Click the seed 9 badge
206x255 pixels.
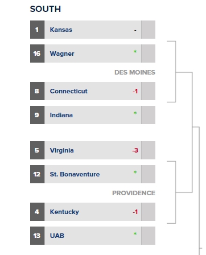(37, 115)
